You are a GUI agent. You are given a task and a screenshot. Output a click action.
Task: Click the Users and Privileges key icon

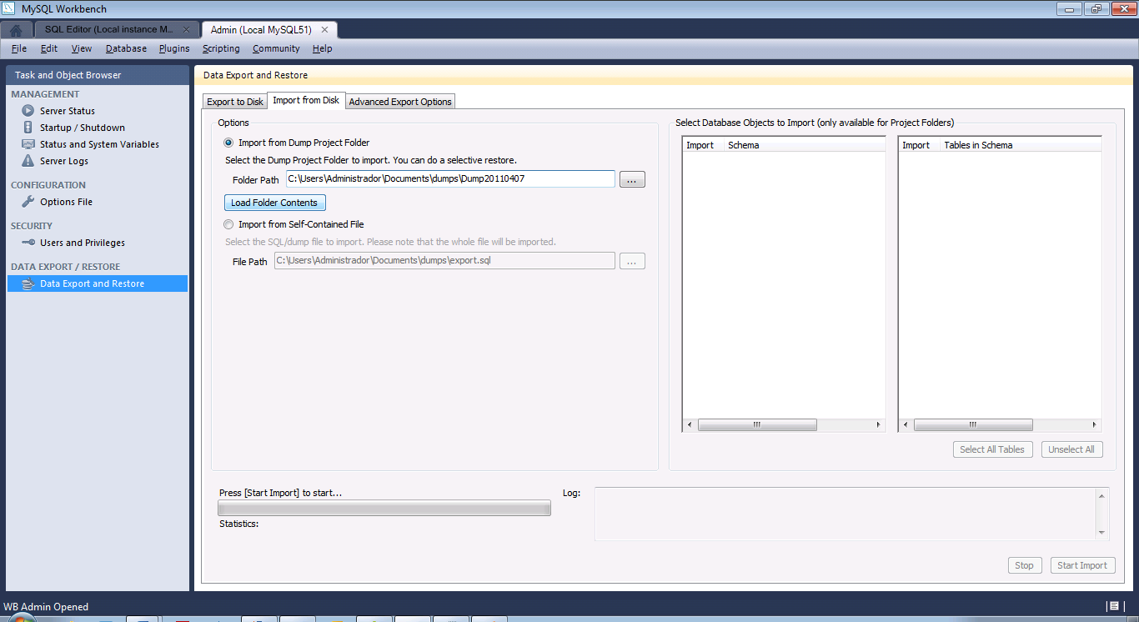[x=28, y=243]
